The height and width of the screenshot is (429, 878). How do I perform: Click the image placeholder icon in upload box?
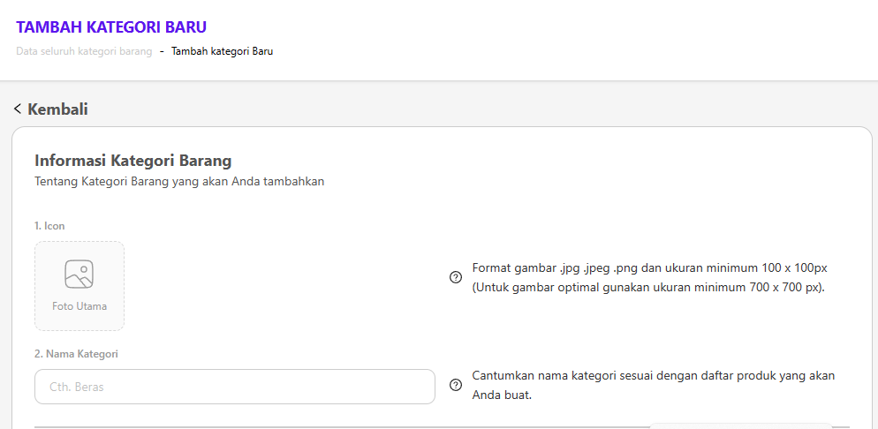79,275
